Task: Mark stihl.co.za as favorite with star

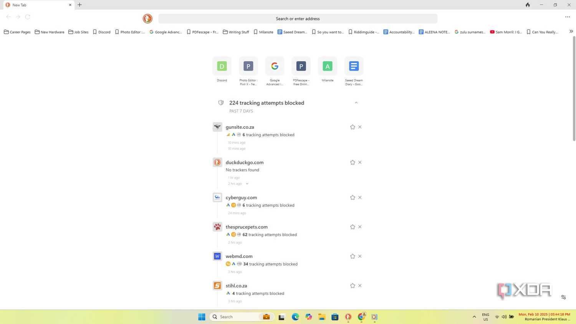Action: [353, 286]
